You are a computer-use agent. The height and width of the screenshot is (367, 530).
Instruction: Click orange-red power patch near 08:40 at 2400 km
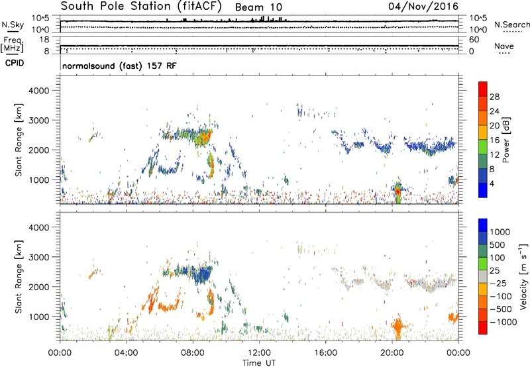[x=205, y=137]
